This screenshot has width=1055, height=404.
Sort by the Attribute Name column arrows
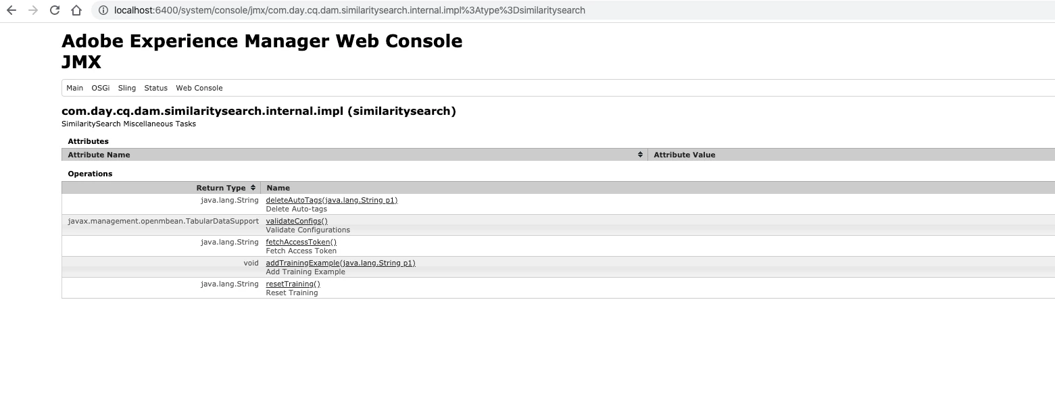[640, 155]
